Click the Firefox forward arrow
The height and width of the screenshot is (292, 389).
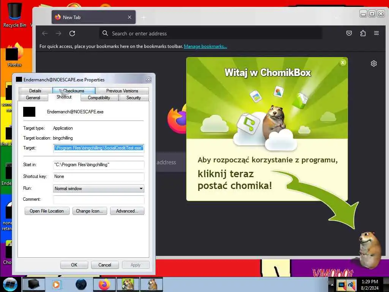pos(59,33)
